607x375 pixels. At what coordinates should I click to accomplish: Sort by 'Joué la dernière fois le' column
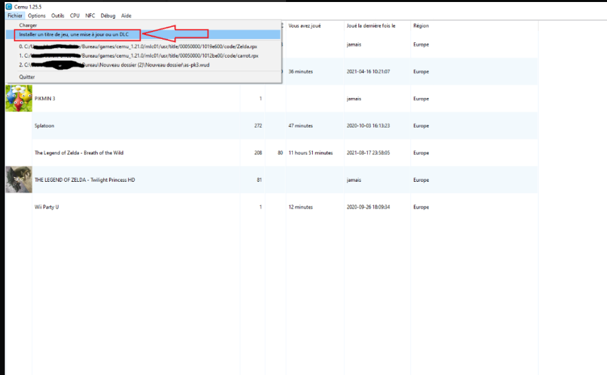coord(370,26)
